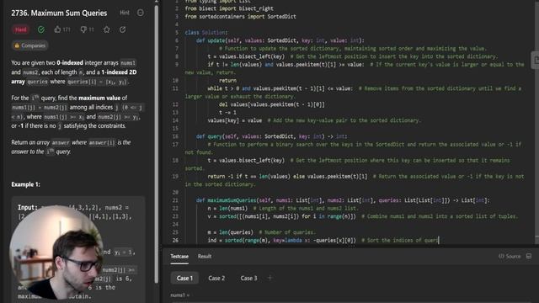
Task: Add problem to favorites with star icon
Action: coord(107,29)
